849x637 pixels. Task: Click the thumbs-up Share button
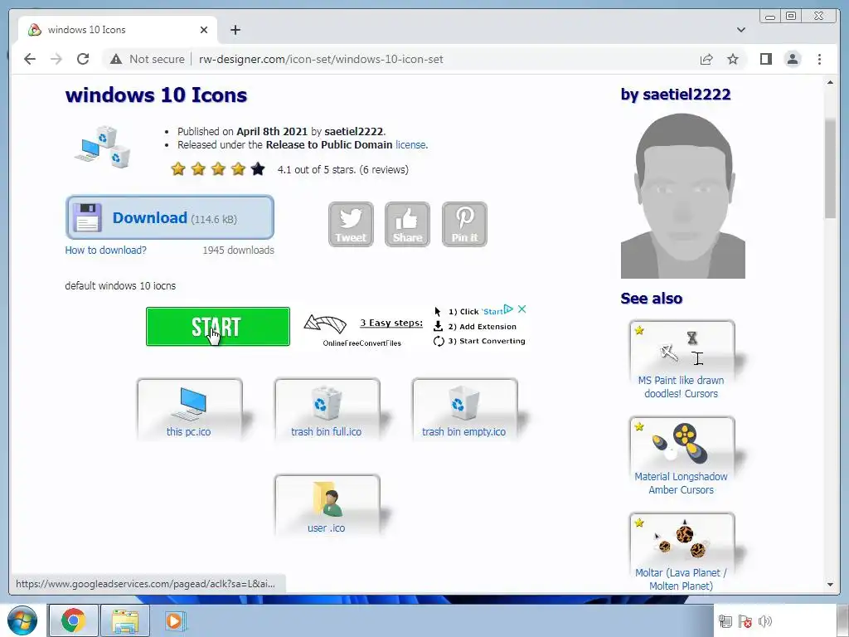point(407,224)
